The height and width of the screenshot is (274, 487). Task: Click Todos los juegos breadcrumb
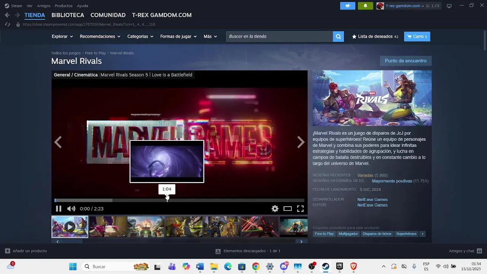coord(66,53)
